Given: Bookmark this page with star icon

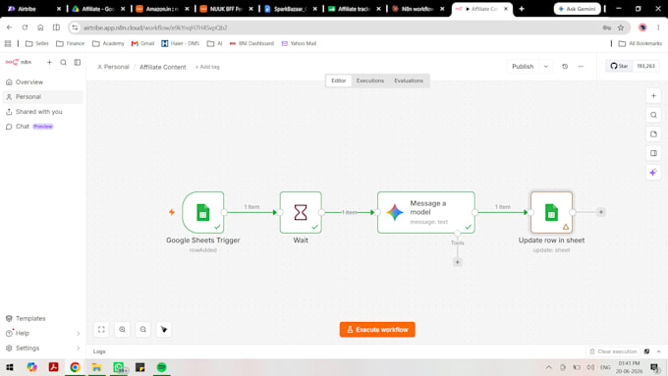Looking at the screenshot, I should tap(621, 27).
